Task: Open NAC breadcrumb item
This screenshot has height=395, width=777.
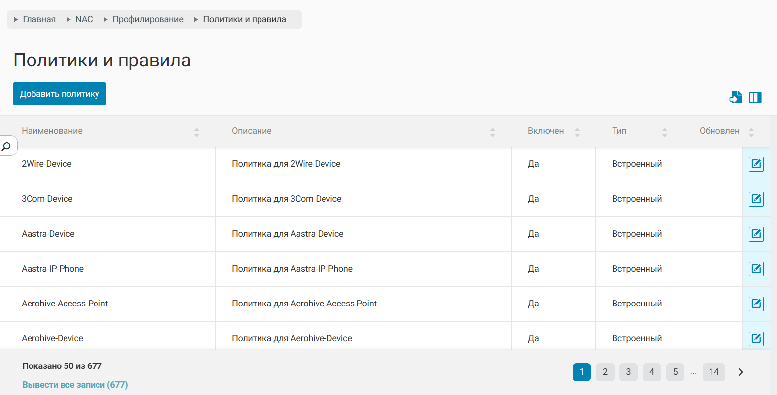Action: coord(84,19)
